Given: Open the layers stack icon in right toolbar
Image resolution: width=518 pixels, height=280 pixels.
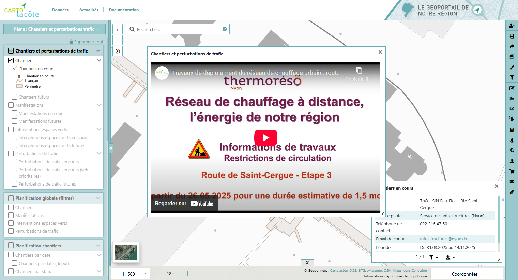Looking at the screenshot, I should (512, 57).
